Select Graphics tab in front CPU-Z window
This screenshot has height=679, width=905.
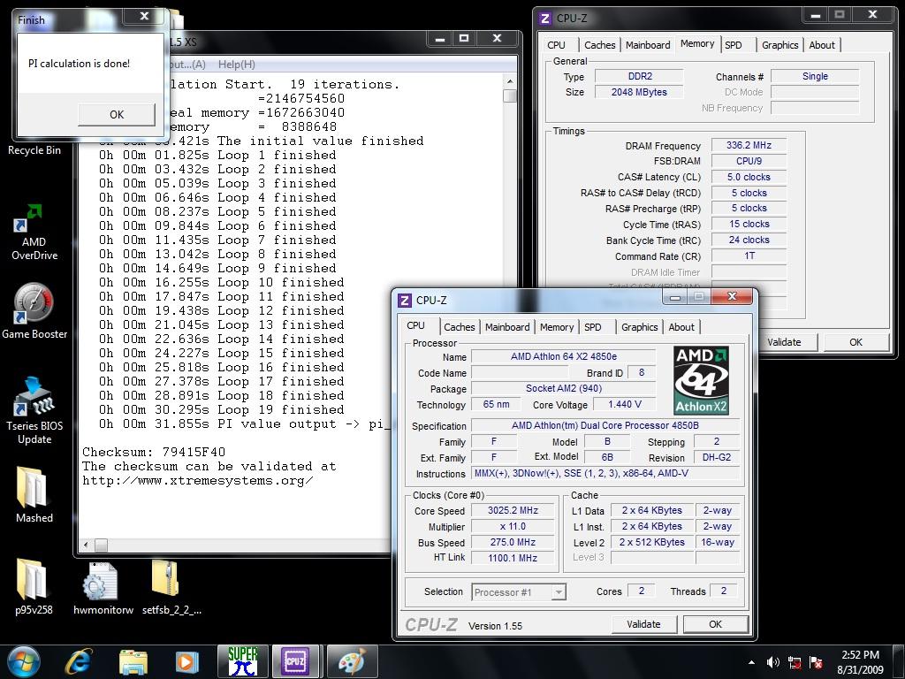[640, 327]
